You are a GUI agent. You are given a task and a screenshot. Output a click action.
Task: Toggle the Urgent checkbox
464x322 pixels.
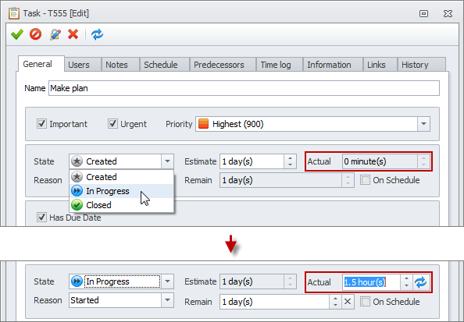112,123
